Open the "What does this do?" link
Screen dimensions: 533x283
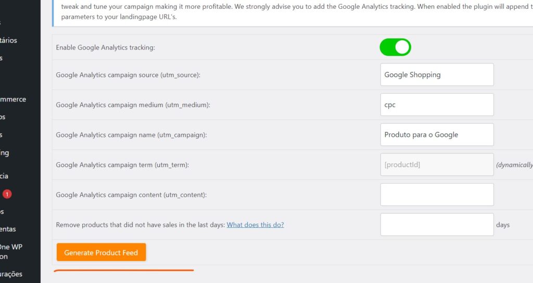tap(255, 225)
